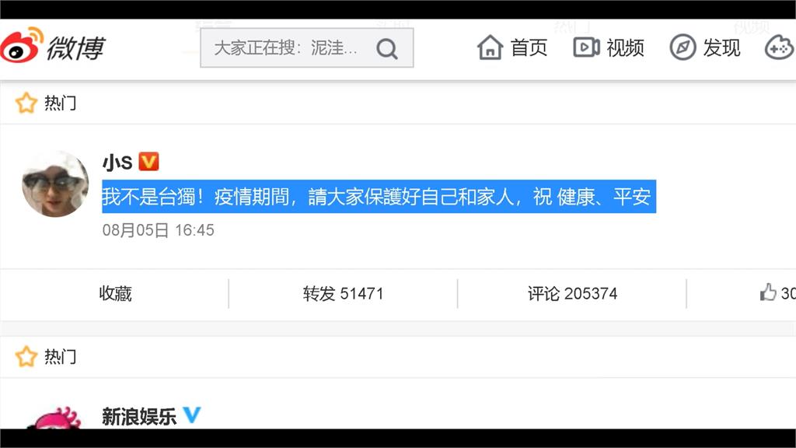Open the 发现 compass icon
Image resolution: width=796 pixels, height=448 pixels.
682,47
